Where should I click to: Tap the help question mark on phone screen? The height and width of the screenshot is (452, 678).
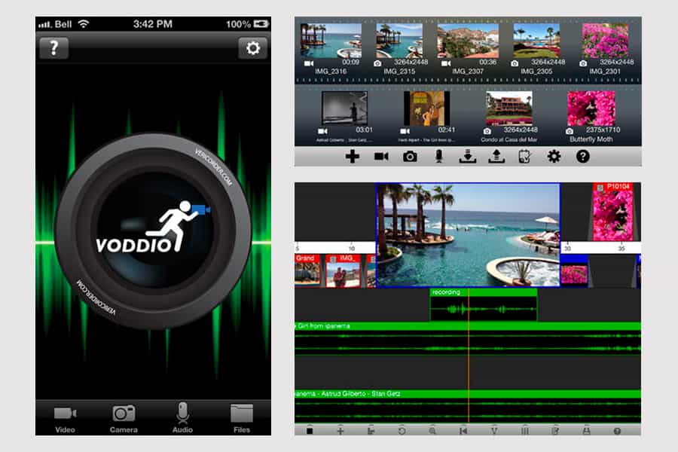(x=53, y=48)
